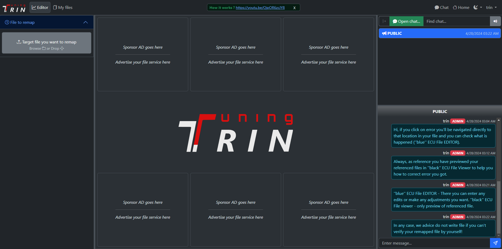Select the PUBLIC chat channel

pos(439,33)
